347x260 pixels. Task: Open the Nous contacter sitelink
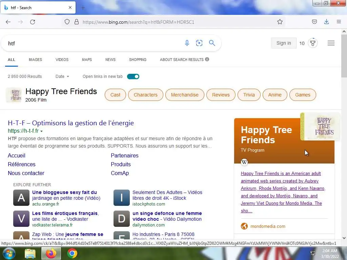(x=26, y=173)
